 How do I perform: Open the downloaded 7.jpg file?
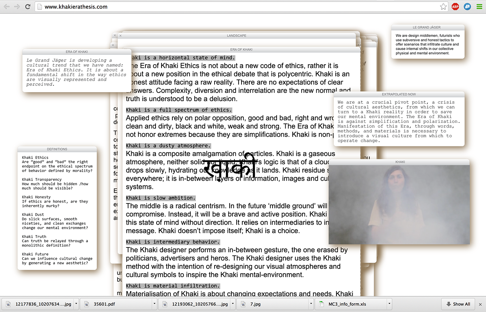click(273, 304)
